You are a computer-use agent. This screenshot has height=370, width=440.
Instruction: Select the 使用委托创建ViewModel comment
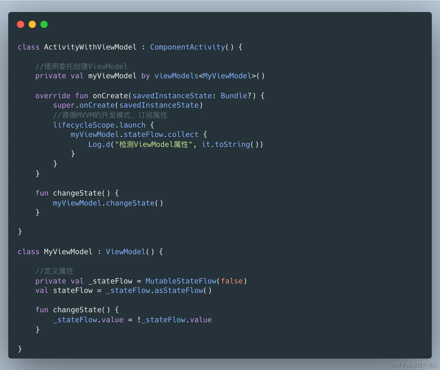(x=81, y=66)
